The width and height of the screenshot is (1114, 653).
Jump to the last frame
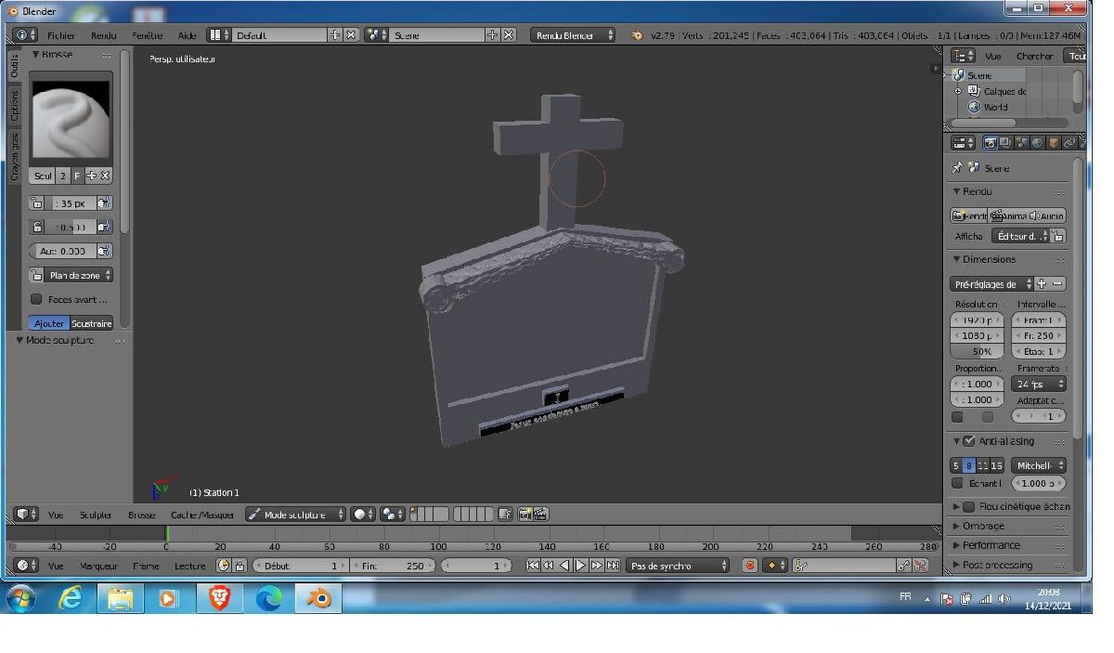(613, 565)
